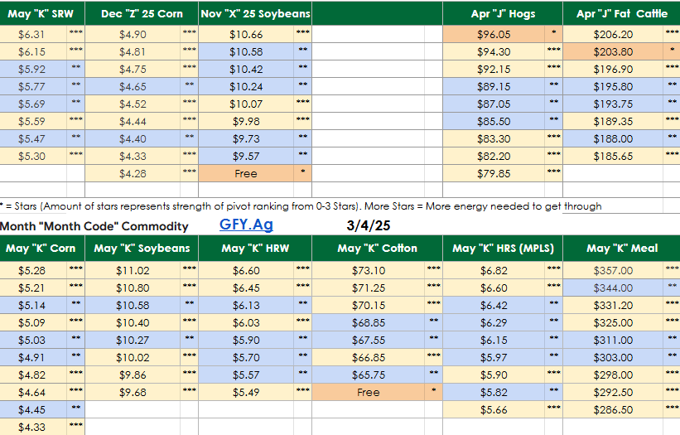Select the $73.10 Cotton price cell

coord(368,270)
